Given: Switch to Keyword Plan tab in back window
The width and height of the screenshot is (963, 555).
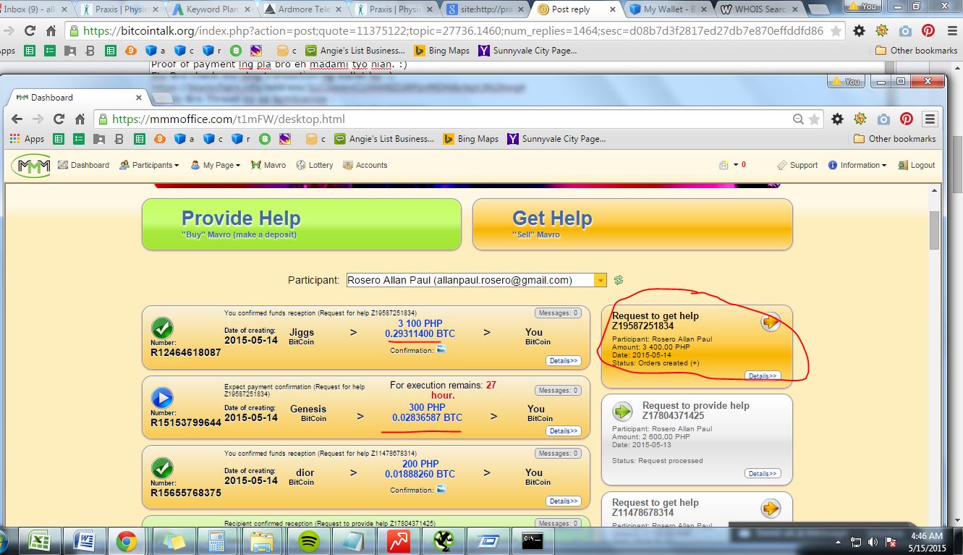Looking at the screenshot, I should (x=212, y=9).
